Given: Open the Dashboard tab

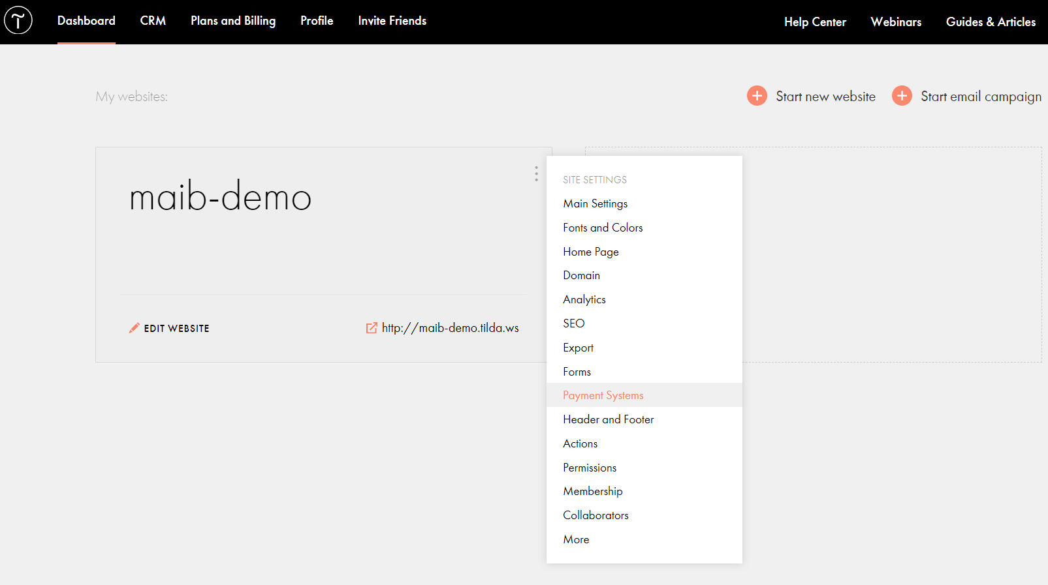Looking at the screenshot, I should click(x=86, y=21).
